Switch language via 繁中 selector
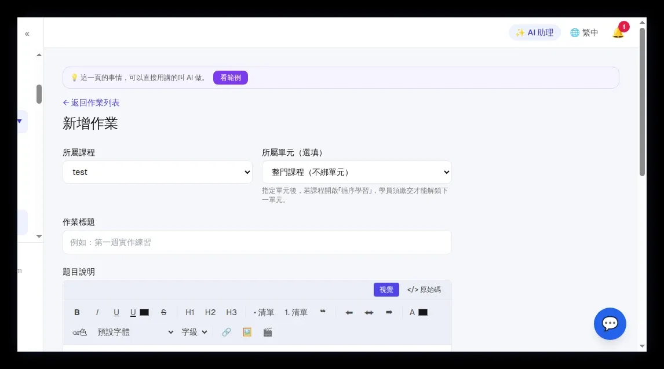 click(584, 32)
